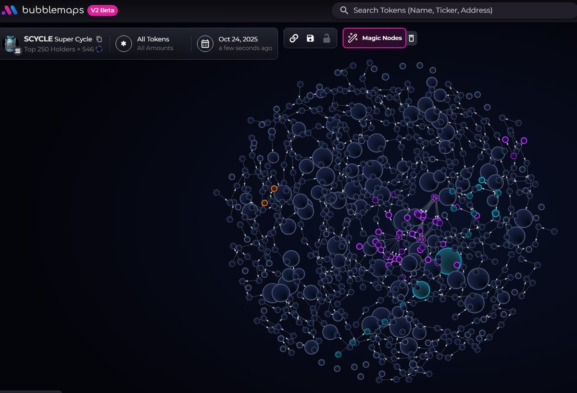Select the largest teal bubble
This screenshot has width=577, height=393.
(448, 261)
